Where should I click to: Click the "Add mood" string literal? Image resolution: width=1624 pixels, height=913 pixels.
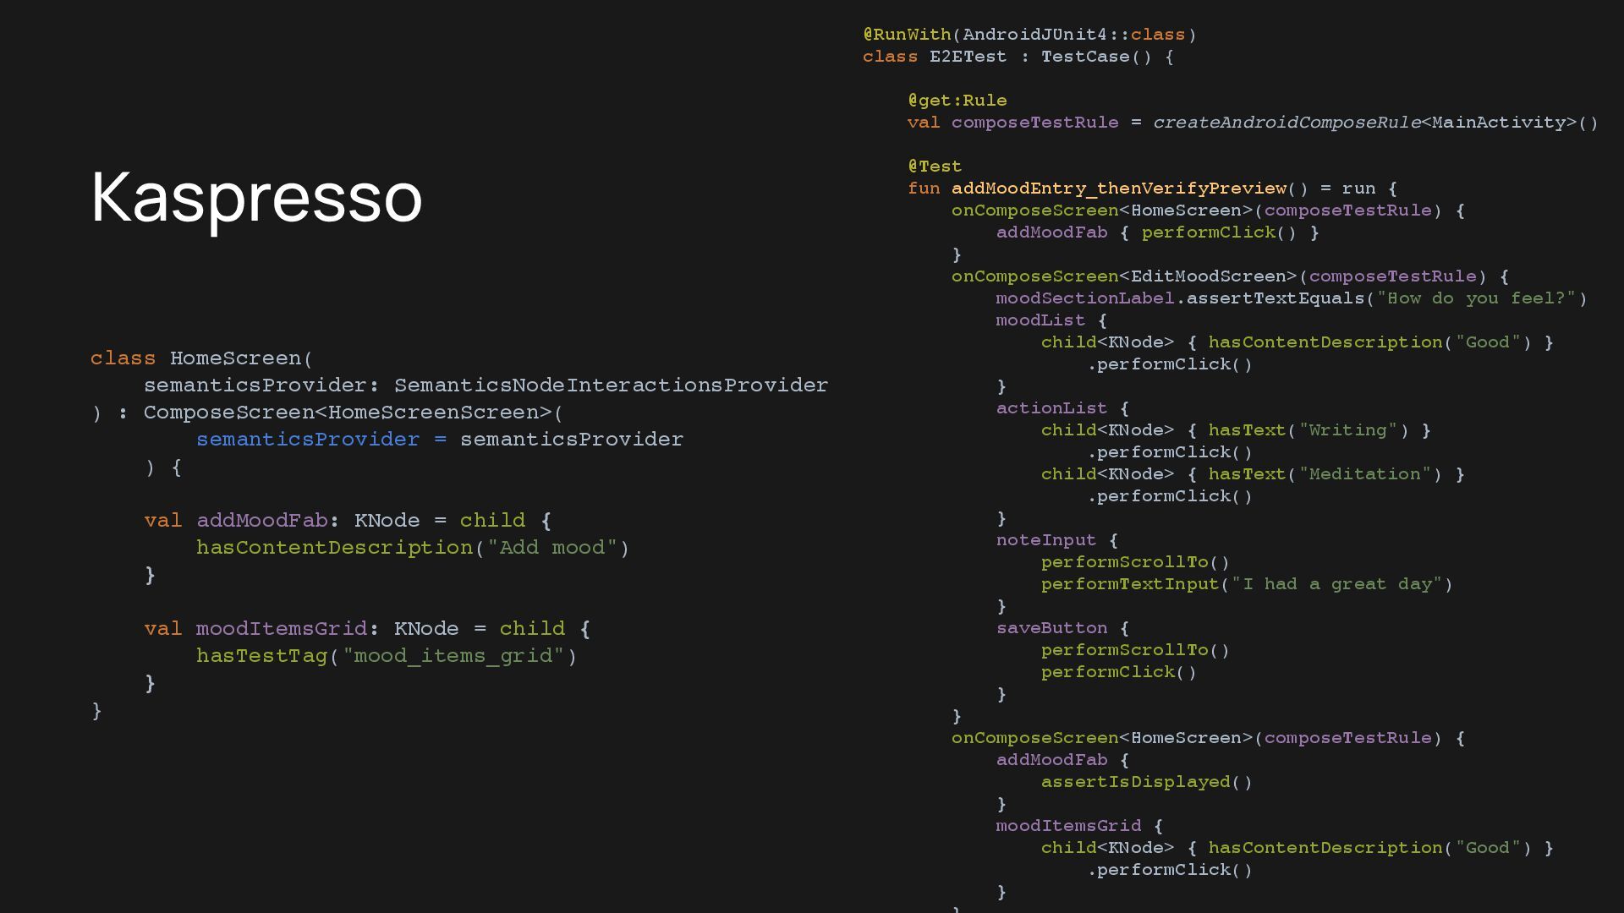click(x=551, y=548)
